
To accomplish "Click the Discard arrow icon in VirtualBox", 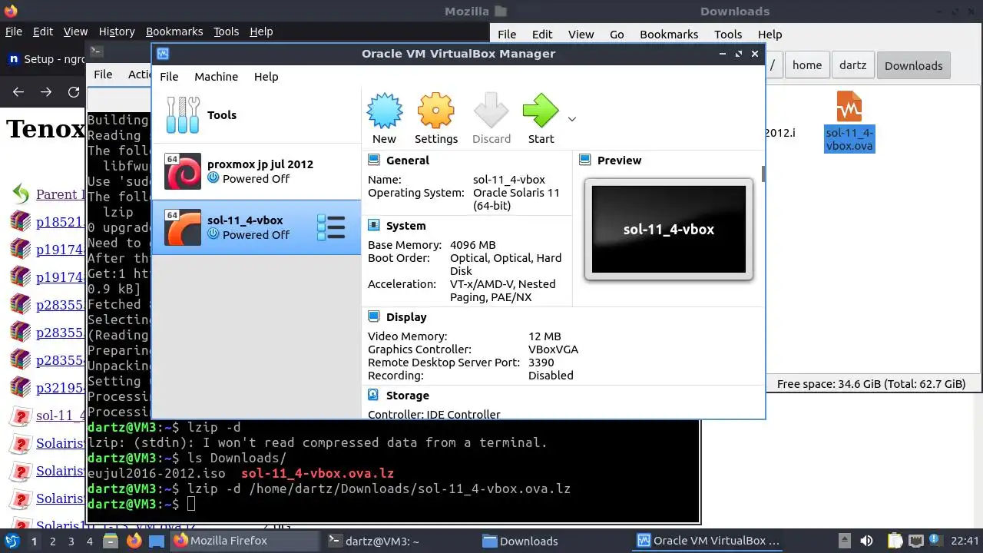I will click(491, 111).
